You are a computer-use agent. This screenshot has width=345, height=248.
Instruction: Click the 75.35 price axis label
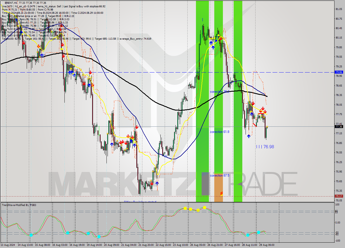click(339, 191)
